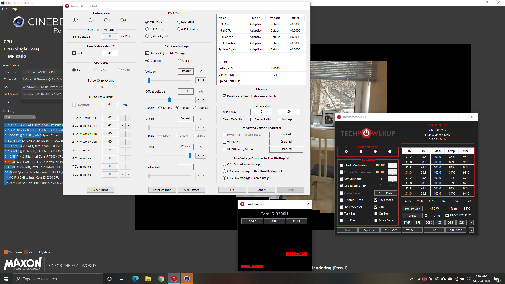This screenshot has width=505, height=284.
Task: Open Microsoft Edge from the taskbar
Action: (x=135, y=279)
